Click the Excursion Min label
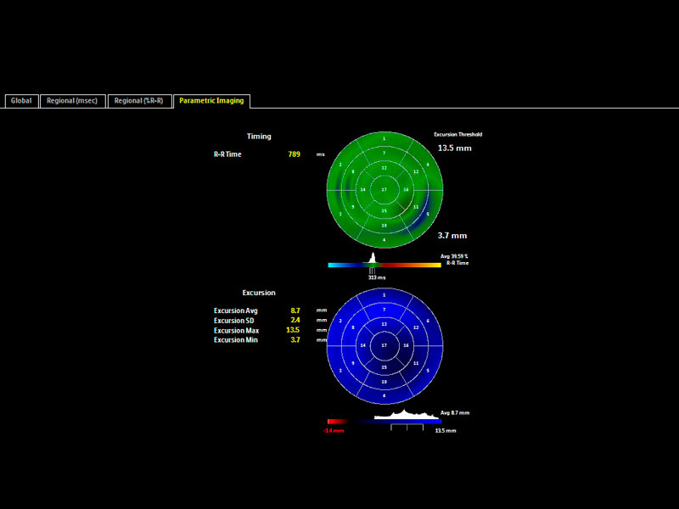 pos(236,340)
